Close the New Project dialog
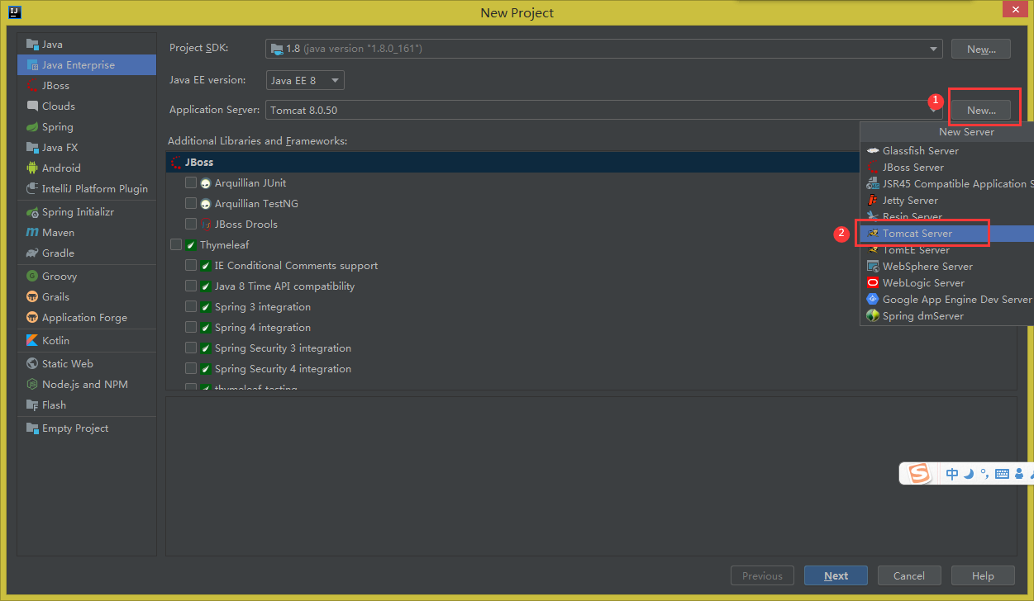Screen dimensions: 1034x601 pyautogui.click(x=1014, y=9)
